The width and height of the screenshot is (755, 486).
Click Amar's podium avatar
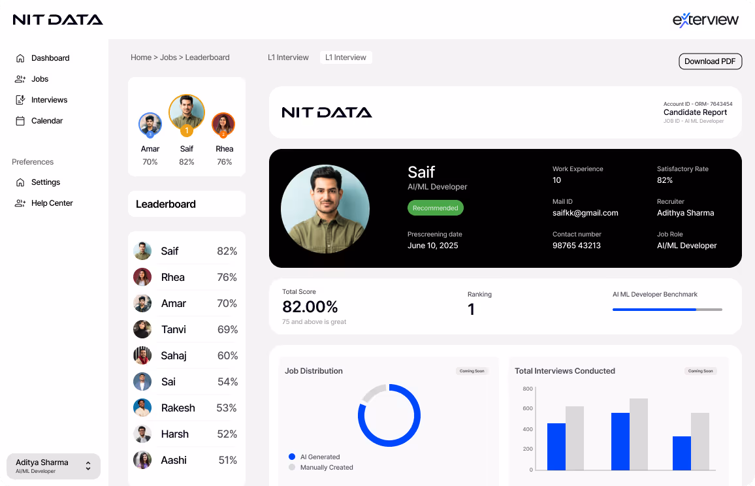[x=150, y=124]
